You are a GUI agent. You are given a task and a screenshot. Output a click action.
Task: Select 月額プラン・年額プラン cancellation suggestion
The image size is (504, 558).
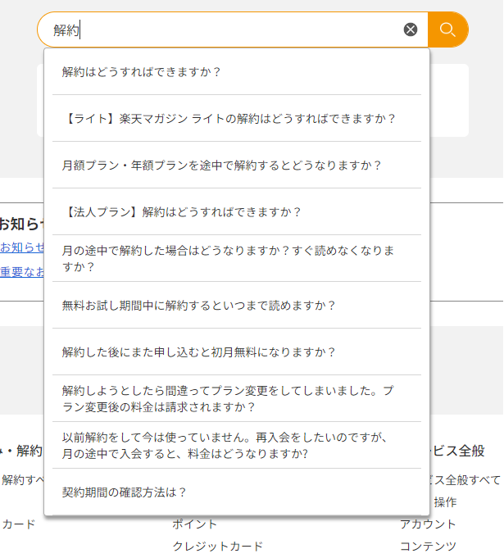click(222, 165)
